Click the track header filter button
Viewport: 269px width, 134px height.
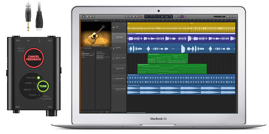point(124,21)
